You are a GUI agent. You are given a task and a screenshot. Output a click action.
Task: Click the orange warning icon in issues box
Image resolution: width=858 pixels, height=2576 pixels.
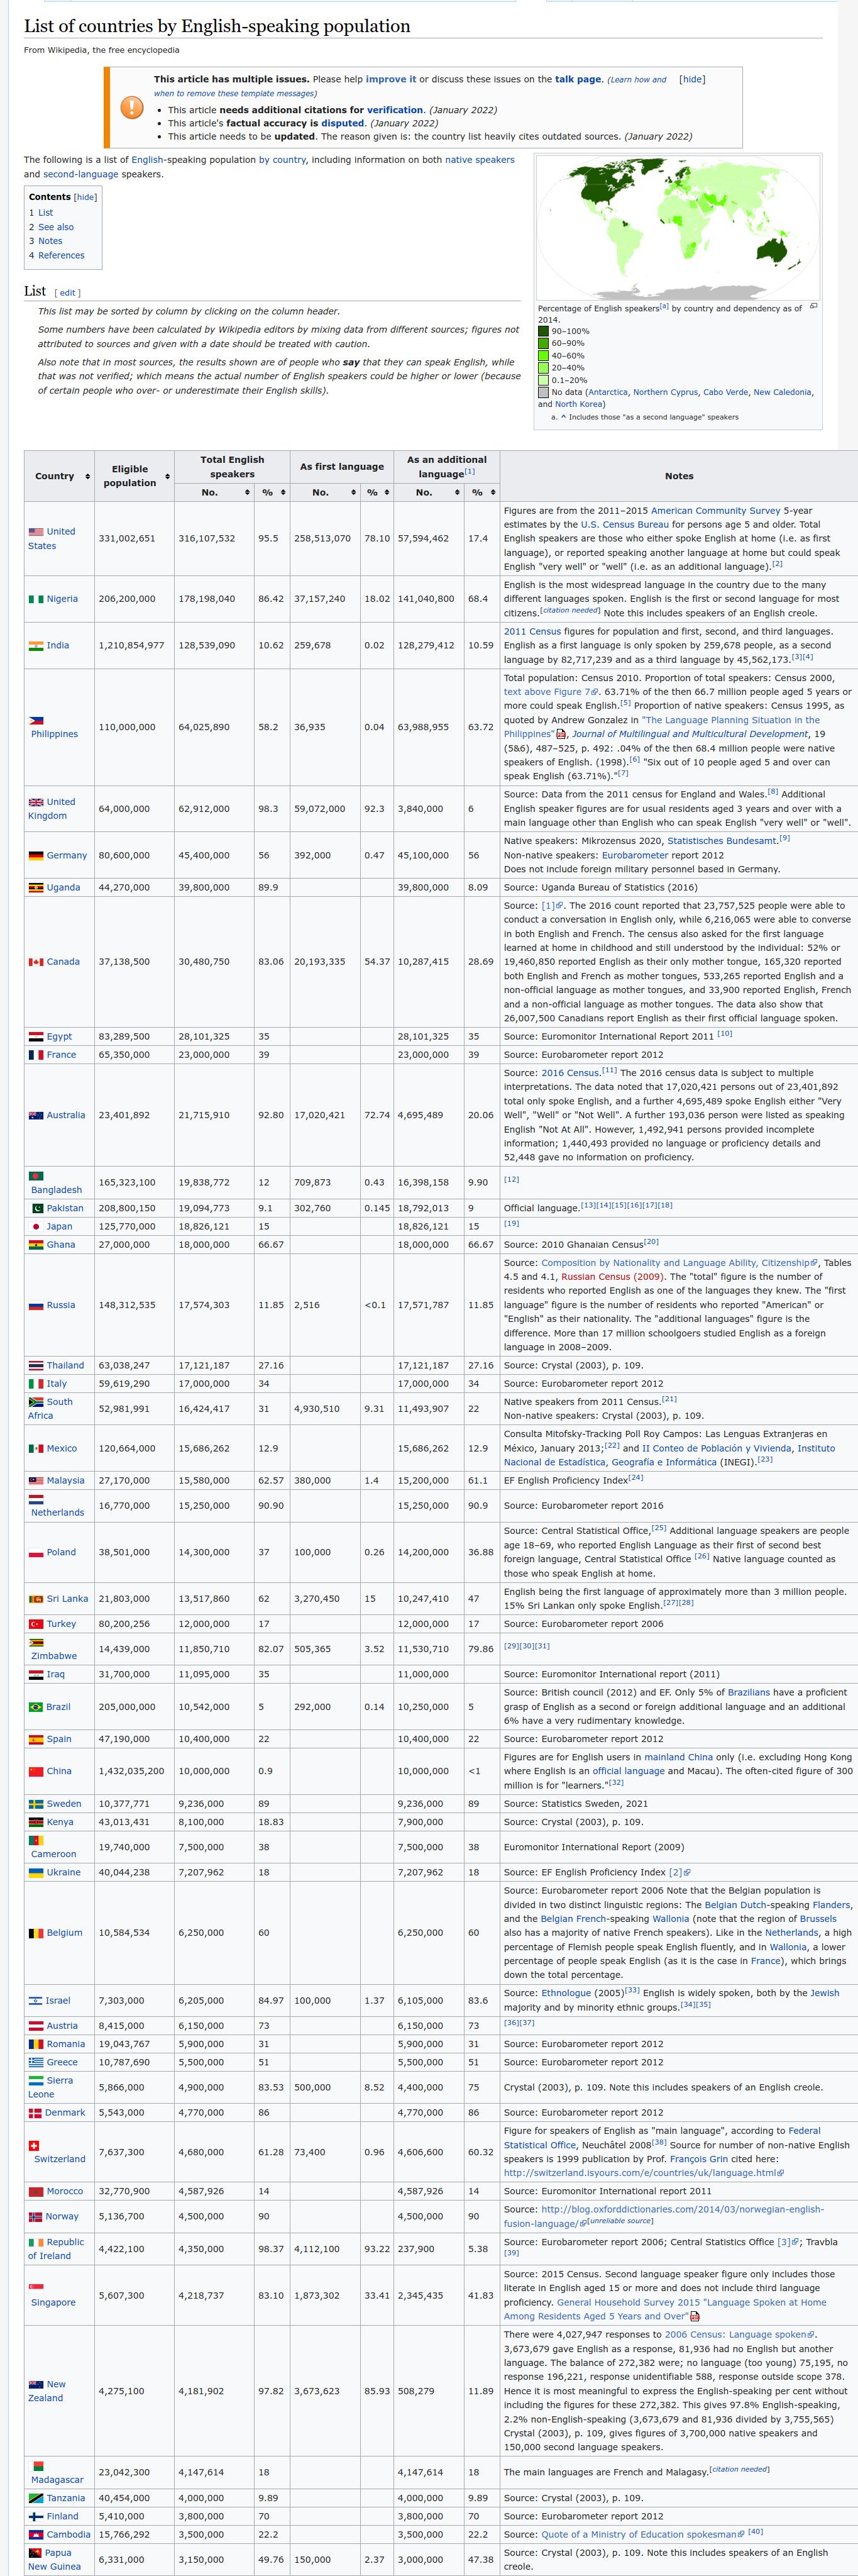pos(132,107)
